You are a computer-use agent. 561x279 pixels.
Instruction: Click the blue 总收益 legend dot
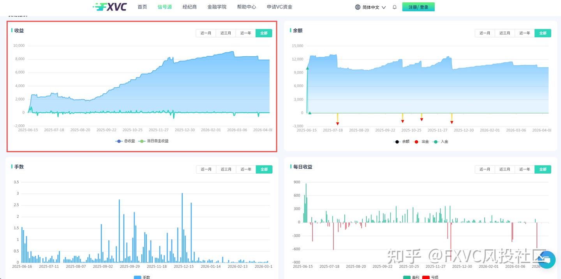[118, 141]
